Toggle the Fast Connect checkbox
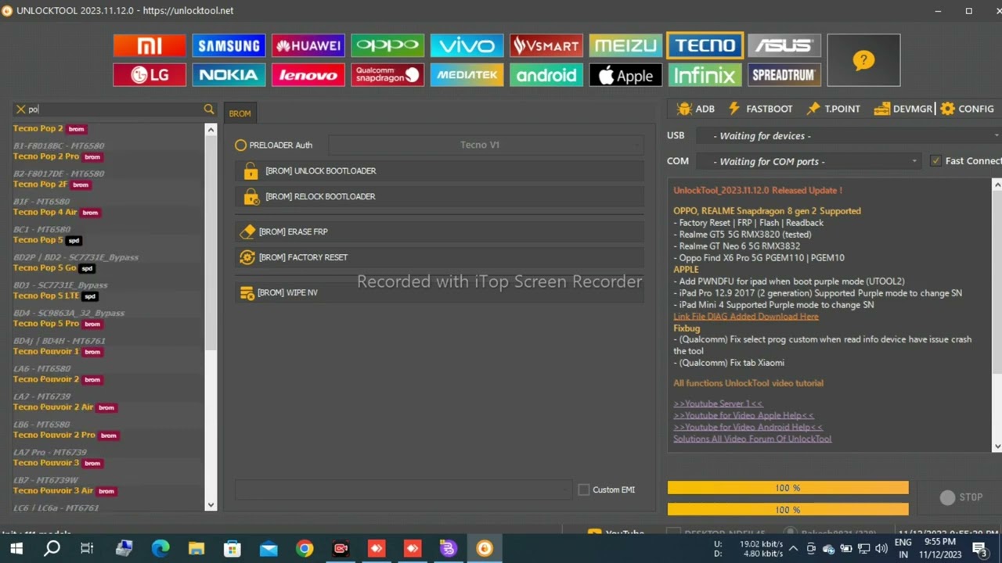The height and width of the screenshot is (563, 1002). (x=935, y=161)
